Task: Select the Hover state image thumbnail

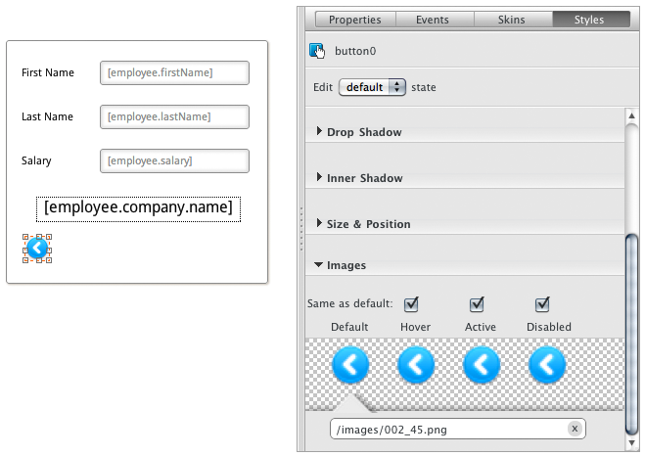Action: tap(416, 365)
